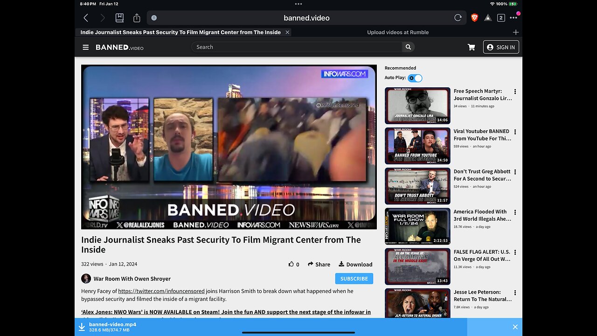Open the Alex Jones NWO Wars Steam link
Image resolution: width=597 pixels, height=336 pixels.
[x=226, y=312]
